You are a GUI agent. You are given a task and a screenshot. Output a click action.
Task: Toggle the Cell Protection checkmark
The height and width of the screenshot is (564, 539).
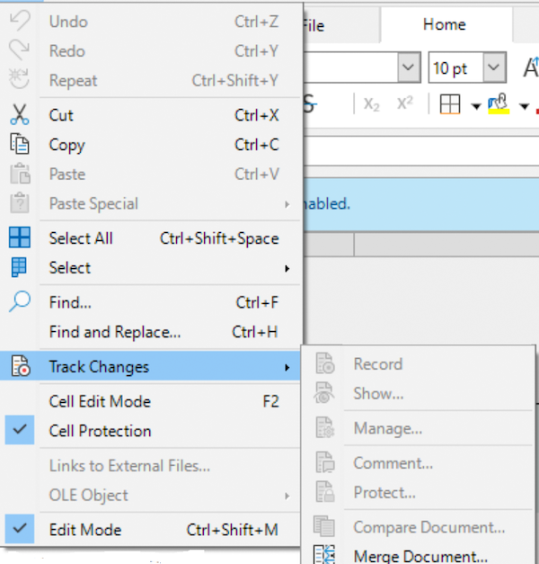tap(19, 431)
